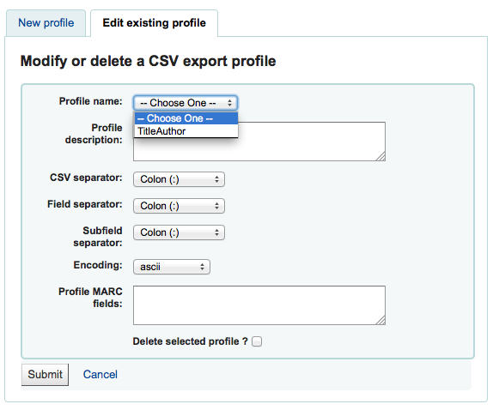Click the Cancel link
Screen dimensions: 493x410
pyautogui.click(x=100, y=375)
